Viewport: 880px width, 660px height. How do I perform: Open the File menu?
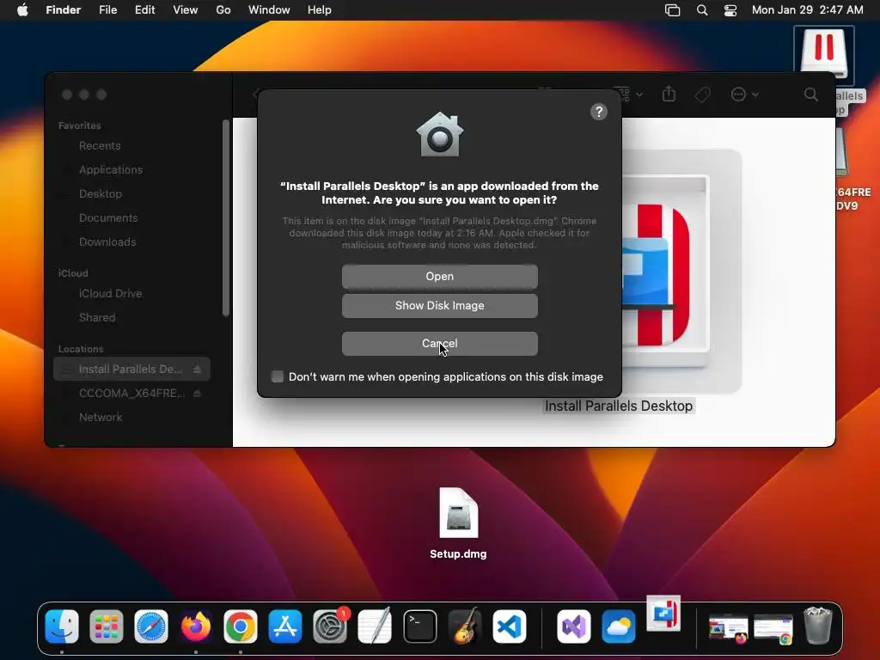pyautogui.click(x=107, y=10)
